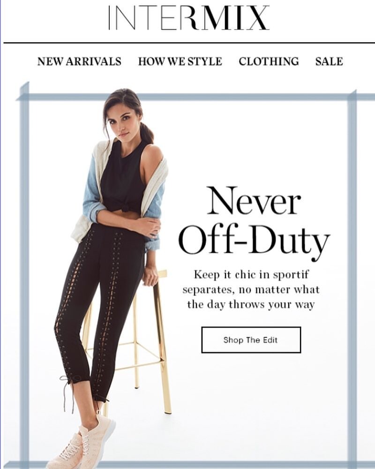Select the Clothing navigation link
Viewport: 375px width, 469px height.
click(269, 61)
